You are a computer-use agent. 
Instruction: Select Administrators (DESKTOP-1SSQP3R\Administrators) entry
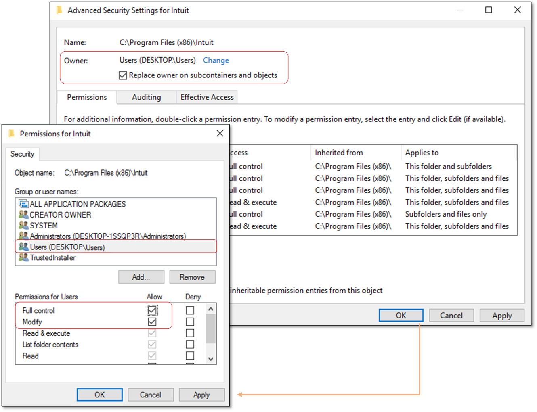click(x=115, y=236)
